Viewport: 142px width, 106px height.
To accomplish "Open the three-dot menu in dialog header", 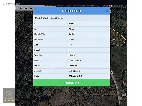I will pyautogui.click(x=37, y=11).
